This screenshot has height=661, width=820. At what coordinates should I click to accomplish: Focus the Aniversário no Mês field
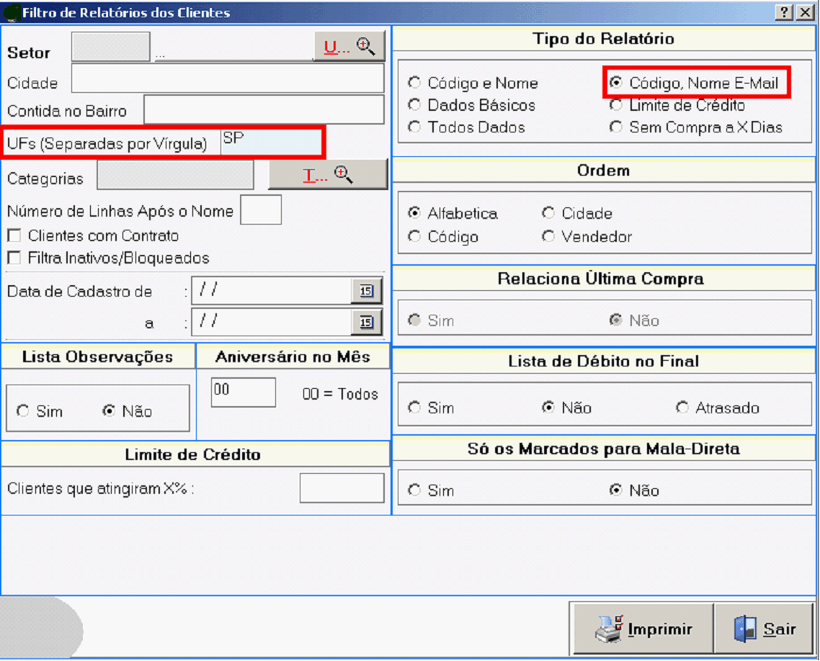243,392
